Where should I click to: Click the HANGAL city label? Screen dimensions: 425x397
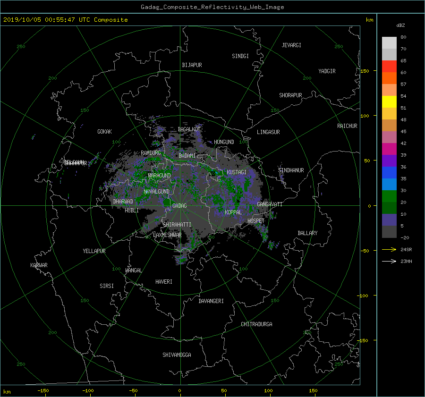coord(133,270)
